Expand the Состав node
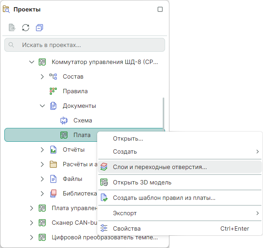 pos(42,77)
